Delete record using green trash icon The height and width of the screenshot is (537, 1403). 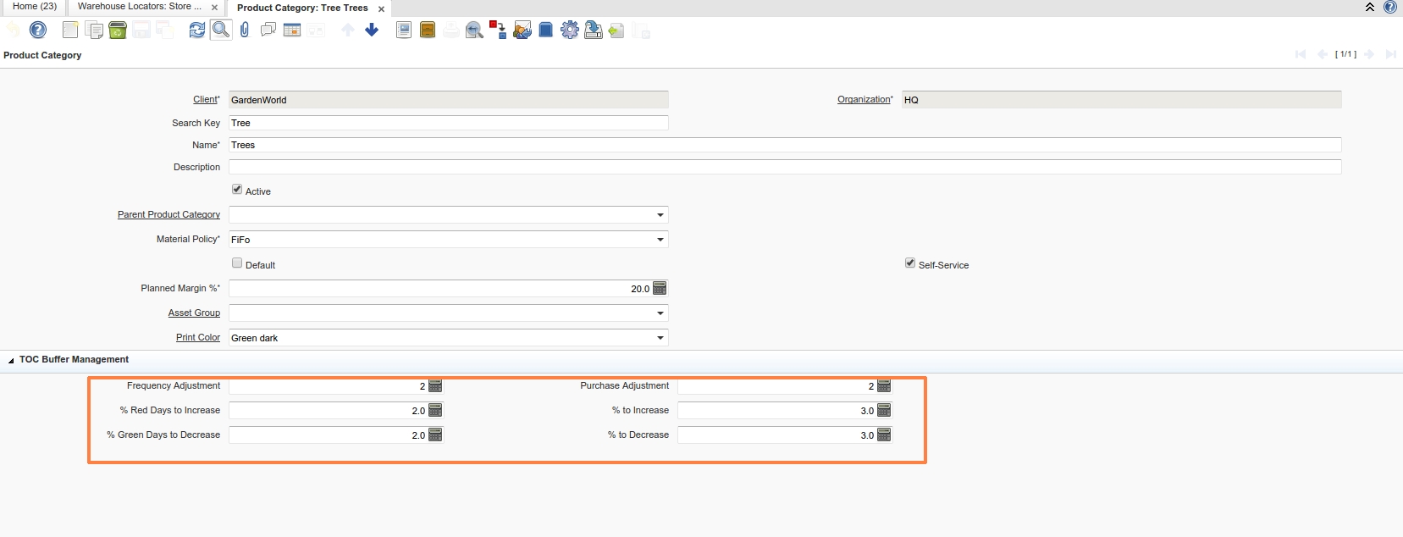click(x=118, y=30)
